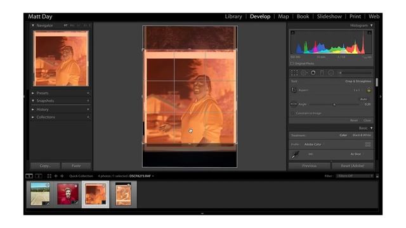Screen dimensions: 406x228
Task: Select the road landscape thumbnail in filmstrip
Action: coord(40,194)
